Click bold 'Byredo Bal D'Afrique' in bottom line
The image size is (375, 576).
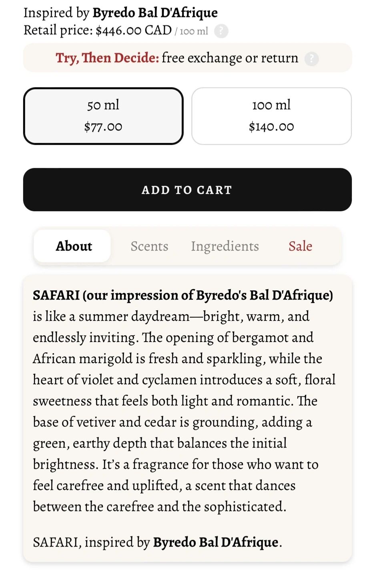pyautogui.click(x=216, y=542)
